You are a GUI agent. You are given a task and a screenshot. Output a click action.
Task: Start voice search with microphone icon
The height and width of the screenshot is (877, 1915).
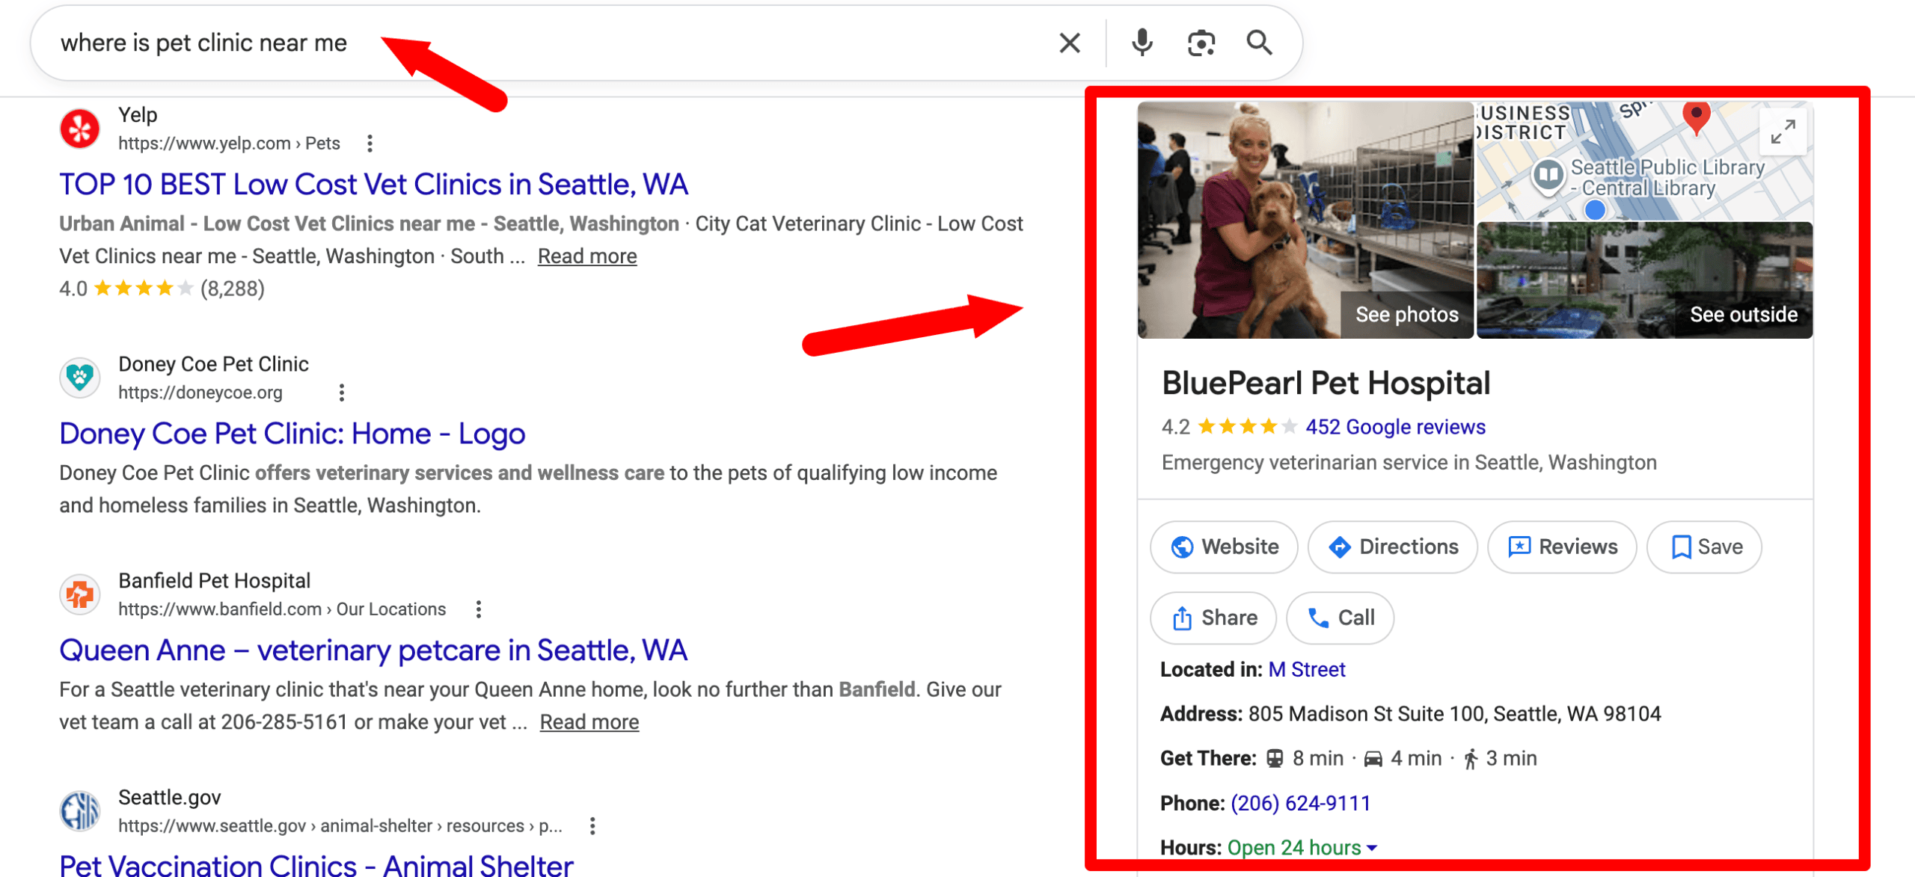pos(1142,43)
